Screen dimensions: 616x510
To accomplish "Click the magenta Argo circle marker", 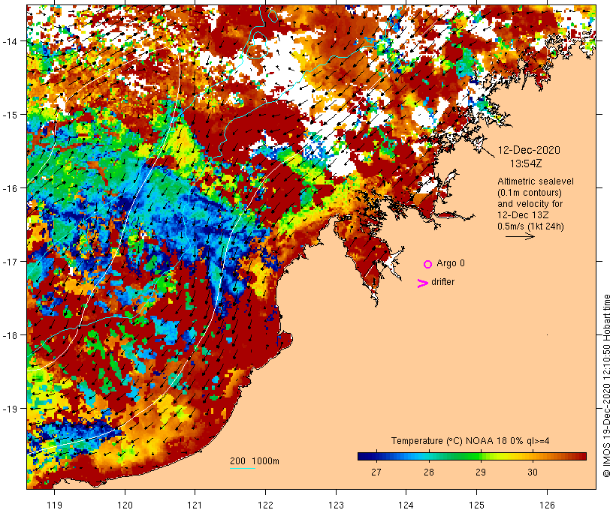I will pyautogui.click(x=428, y=264).
